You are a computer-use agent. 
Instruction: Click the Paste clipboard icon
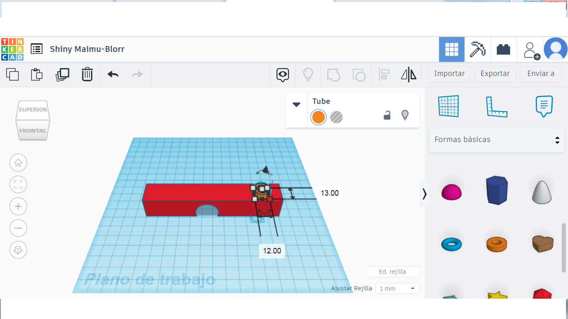[37, 74]
